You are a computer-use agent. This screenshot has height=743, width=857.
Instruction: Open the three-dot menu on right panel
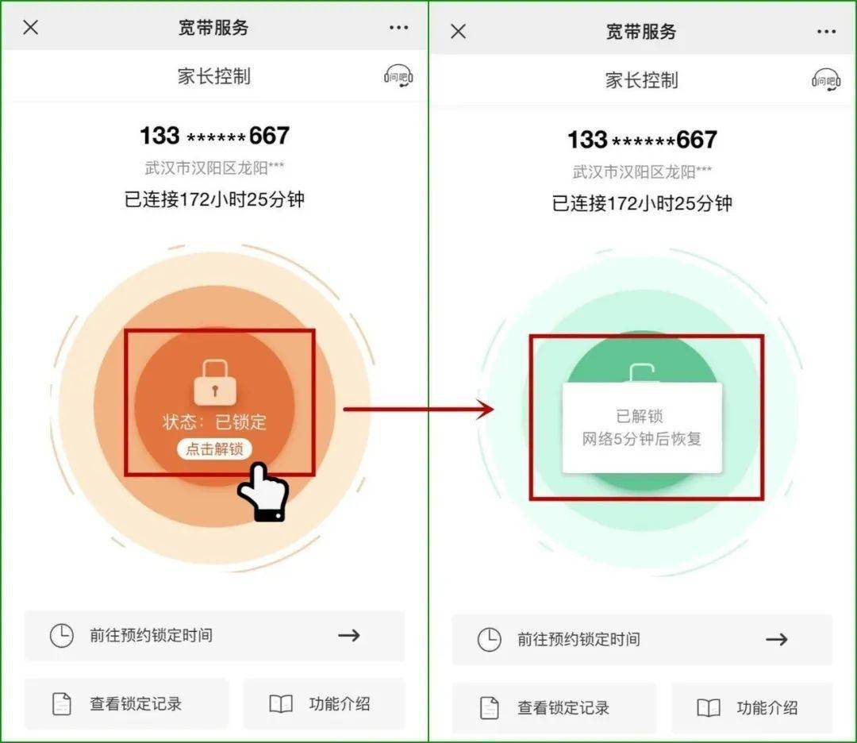click(826, 32)
